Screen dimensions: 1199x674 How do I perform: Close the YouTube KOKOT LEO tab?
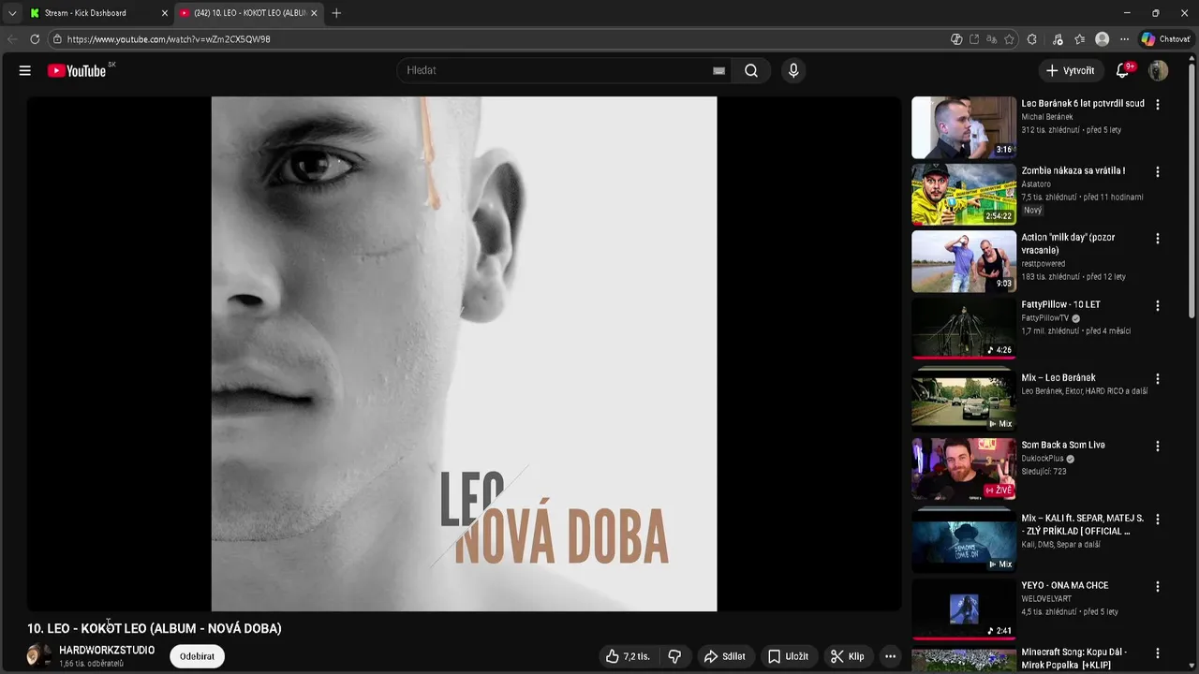pyautogui.click(x=314, y=13)
